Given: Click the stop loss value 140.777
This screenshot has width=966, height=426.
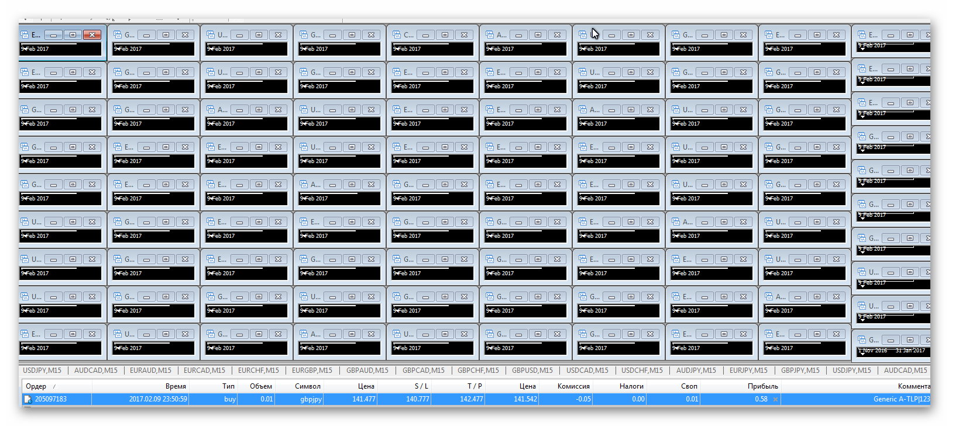Looking at the screenshot, I should 418,399.
